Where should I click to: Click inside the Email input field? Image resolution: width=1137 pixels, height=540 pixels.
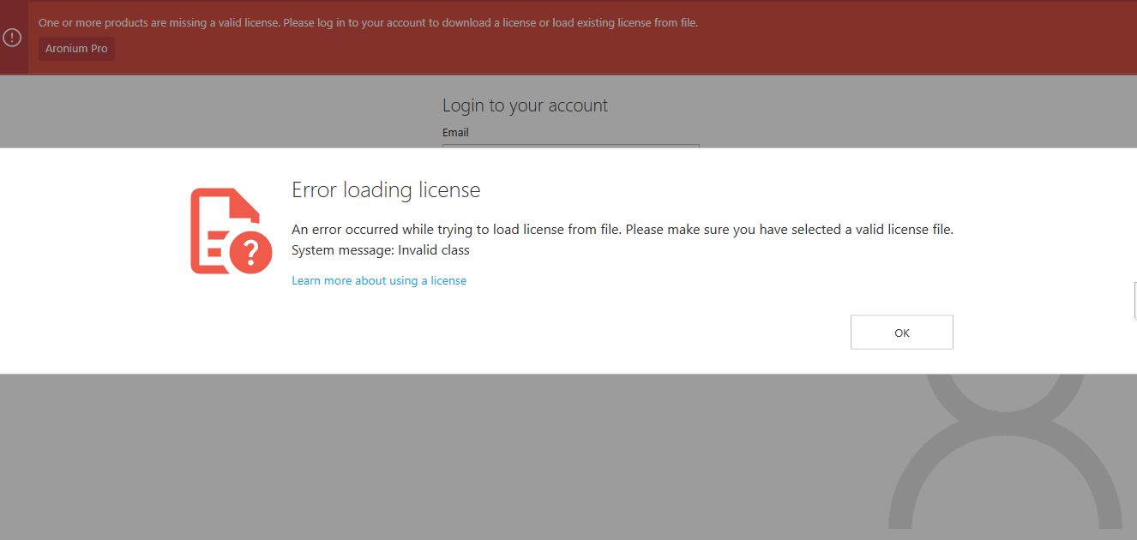tap(570, 147)
